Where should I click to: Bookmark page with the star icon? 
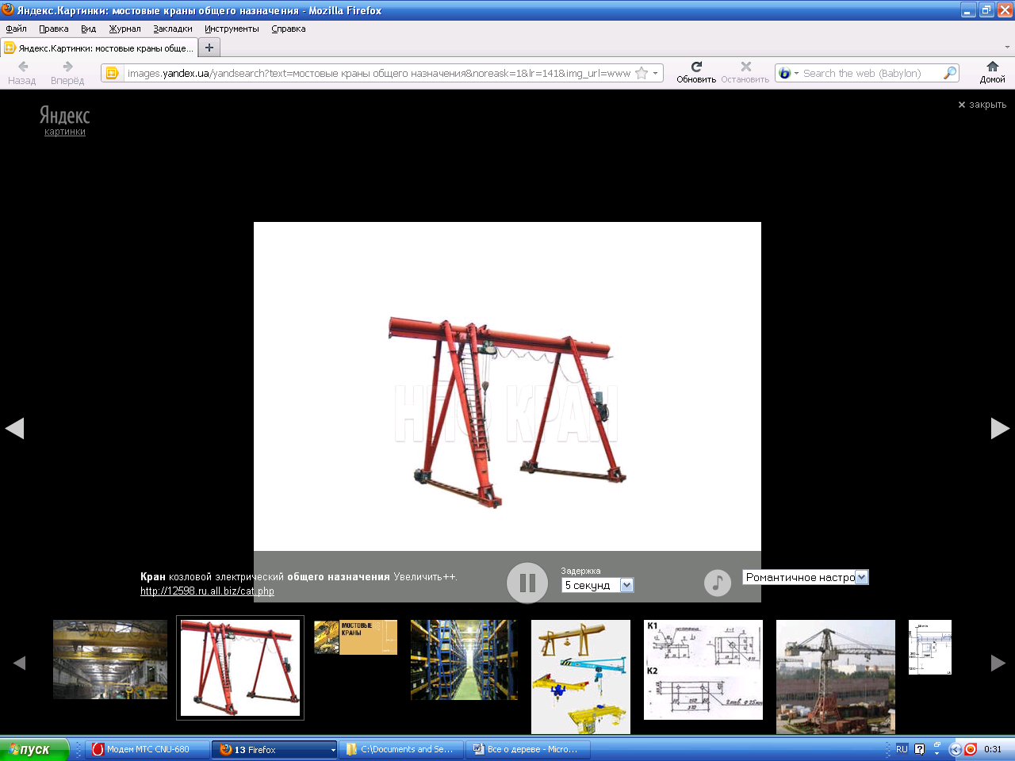[642, 73]
